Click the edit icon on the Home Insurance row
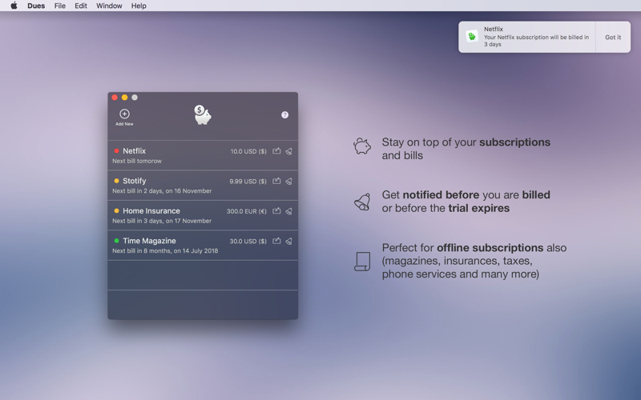641x400 pixels. (276, 211)
